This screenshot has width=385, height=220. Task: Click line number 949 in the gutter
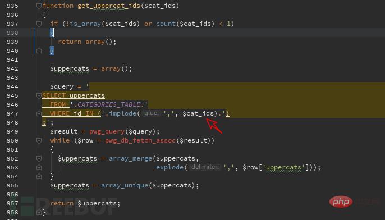pyautogui.click(x=12, y=131)
